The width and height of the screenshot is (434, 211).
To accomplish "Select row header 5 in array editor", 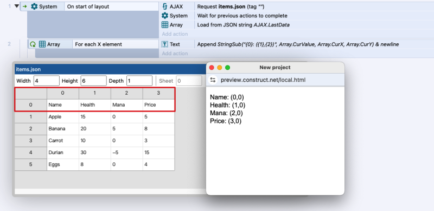I will (31, 164).
